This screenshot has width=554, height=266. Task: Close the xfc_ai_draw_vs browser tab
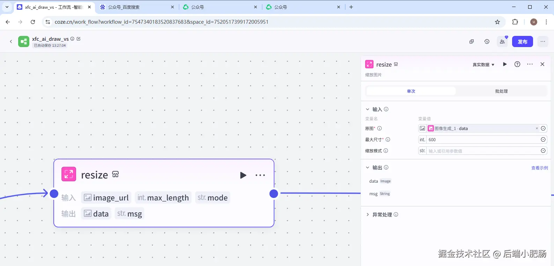(x=89, y=7)
